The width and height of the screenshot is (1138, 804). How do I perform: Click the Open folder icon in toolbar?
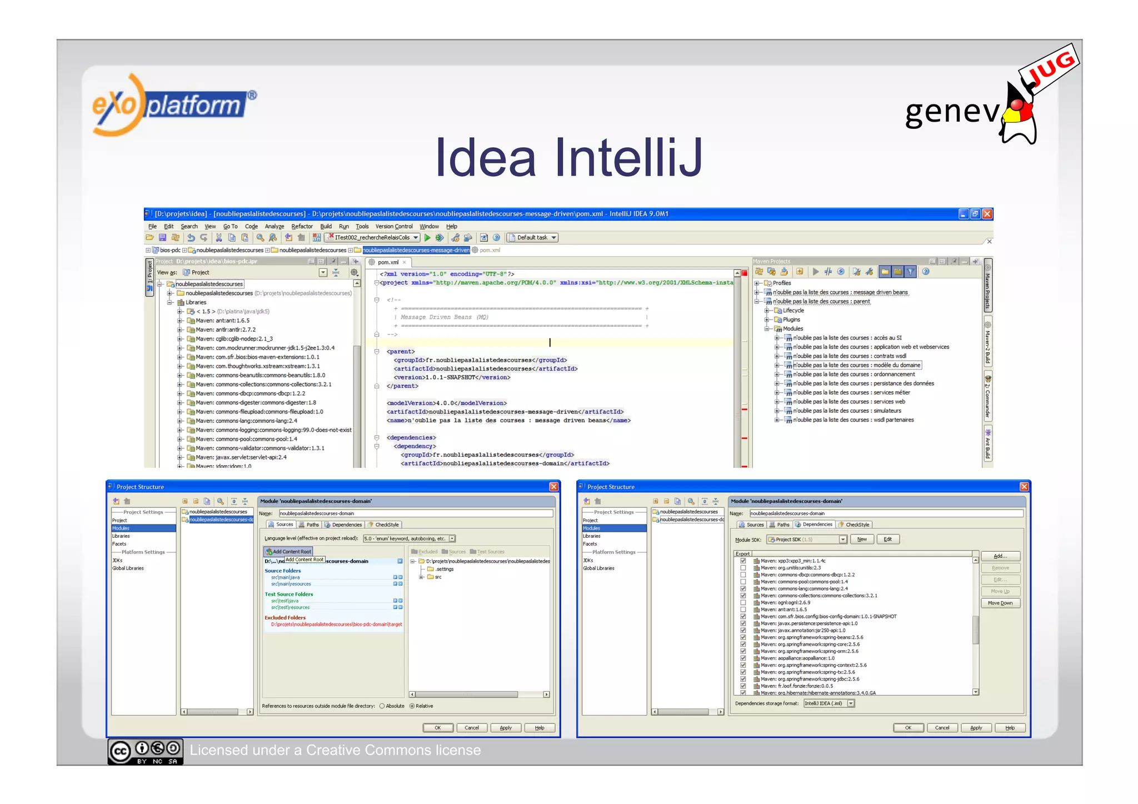149,238
